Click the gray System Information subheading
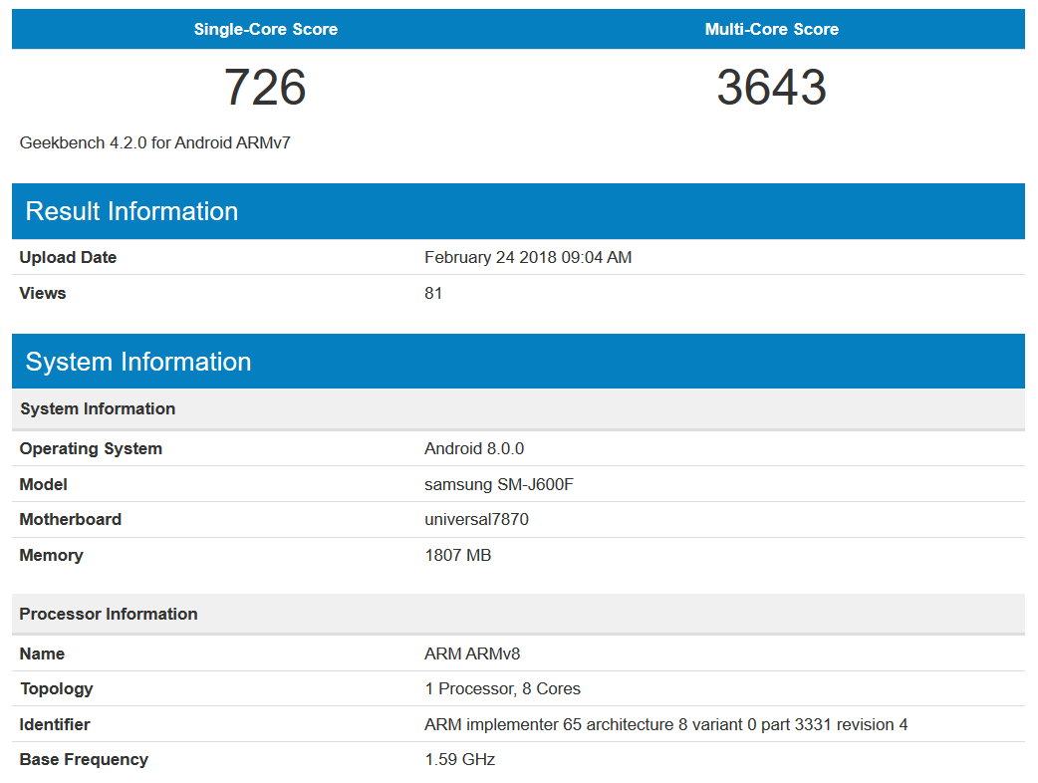 (x=98, y=408)
